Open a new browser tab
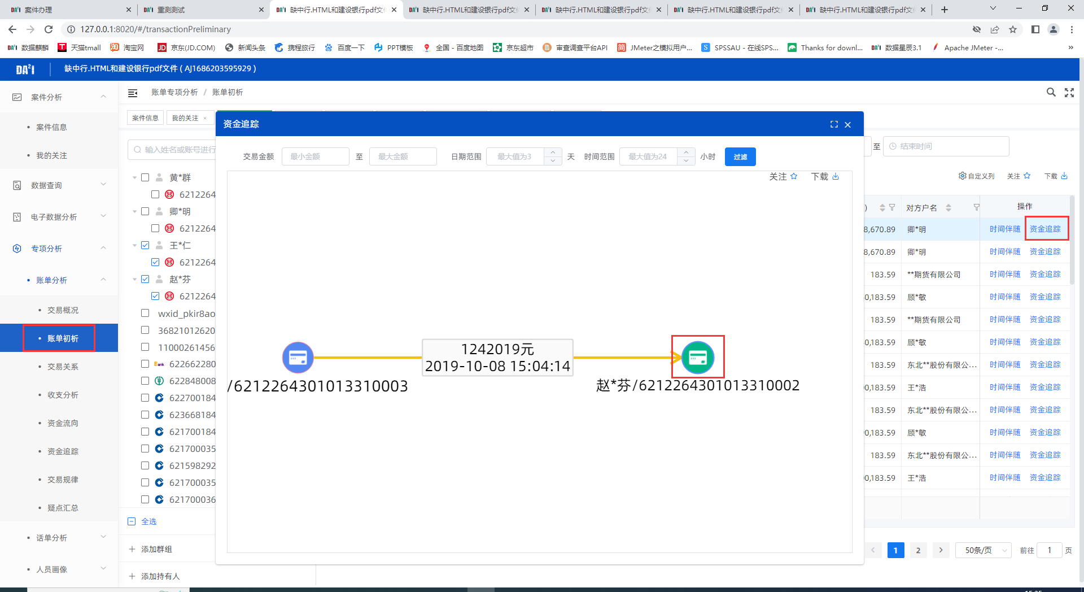Viewport: 1084px width, 592px height. pos(945,10)
